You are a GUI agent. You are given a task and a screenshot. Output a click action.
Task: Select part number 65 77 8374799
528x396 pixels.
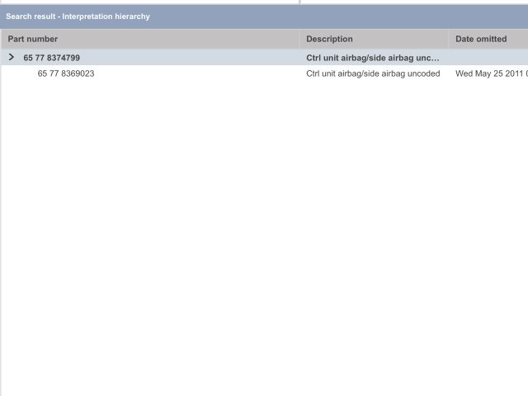click(x=52, y=58)
